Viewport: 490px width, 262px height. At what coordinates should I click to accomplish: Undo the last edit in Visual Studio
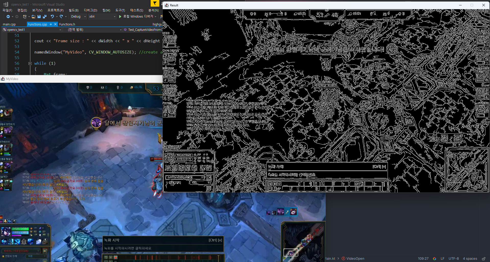[52, 17]
